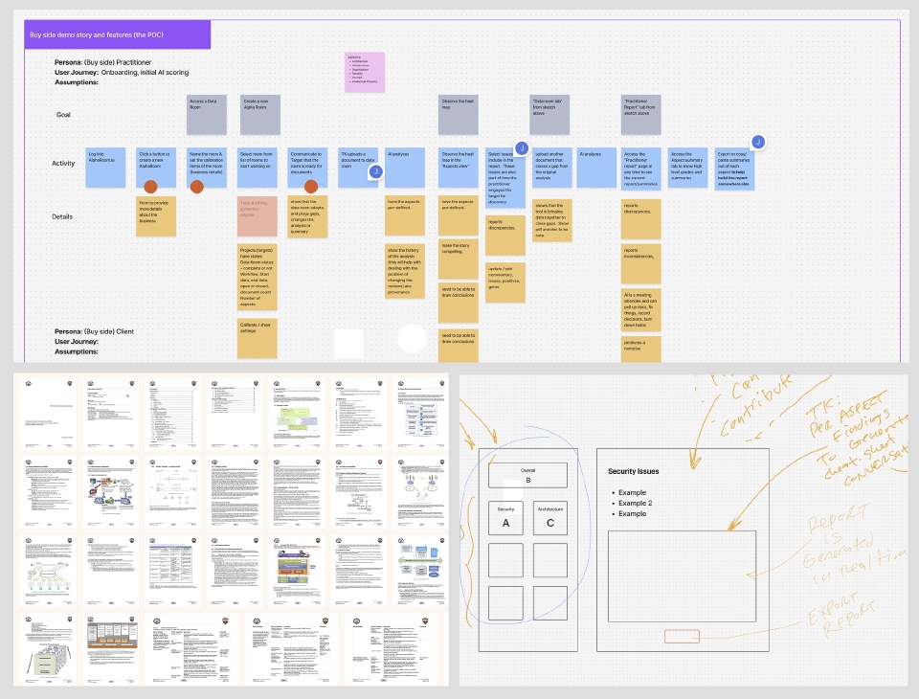Select the 'upload another document' blue note
The height and width of the screenshot is (699, 919).
pyautogui.click(x=552, y=168)
